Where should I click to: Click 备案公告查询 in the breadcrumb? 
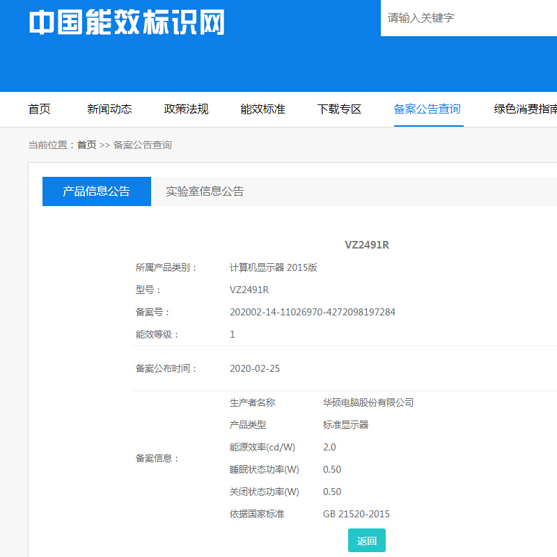tap(143, 145)
